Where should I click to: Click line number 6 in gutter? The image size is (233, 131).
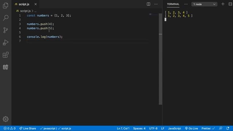(x=20, y=37)
